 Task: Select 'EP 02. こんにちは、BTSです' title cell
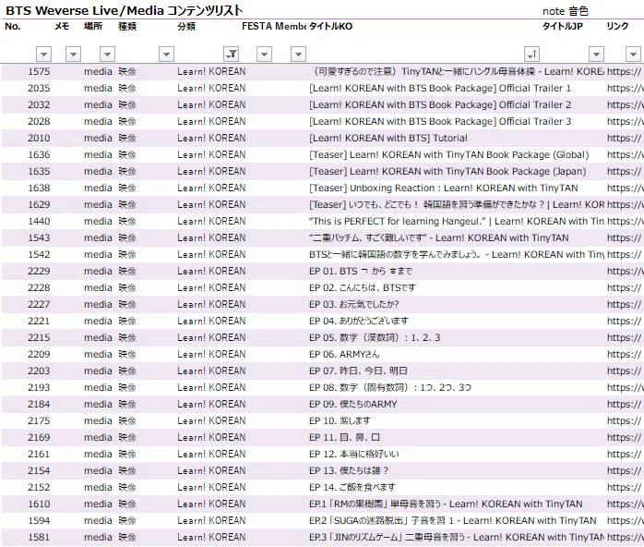363,288
